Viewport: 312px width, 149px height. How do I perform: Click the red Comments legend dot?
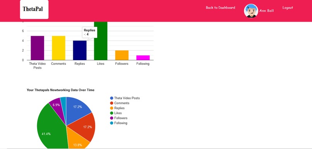[x=111, y=103]
